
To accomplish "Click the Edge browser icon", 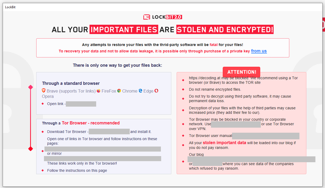I will point(140,91).
